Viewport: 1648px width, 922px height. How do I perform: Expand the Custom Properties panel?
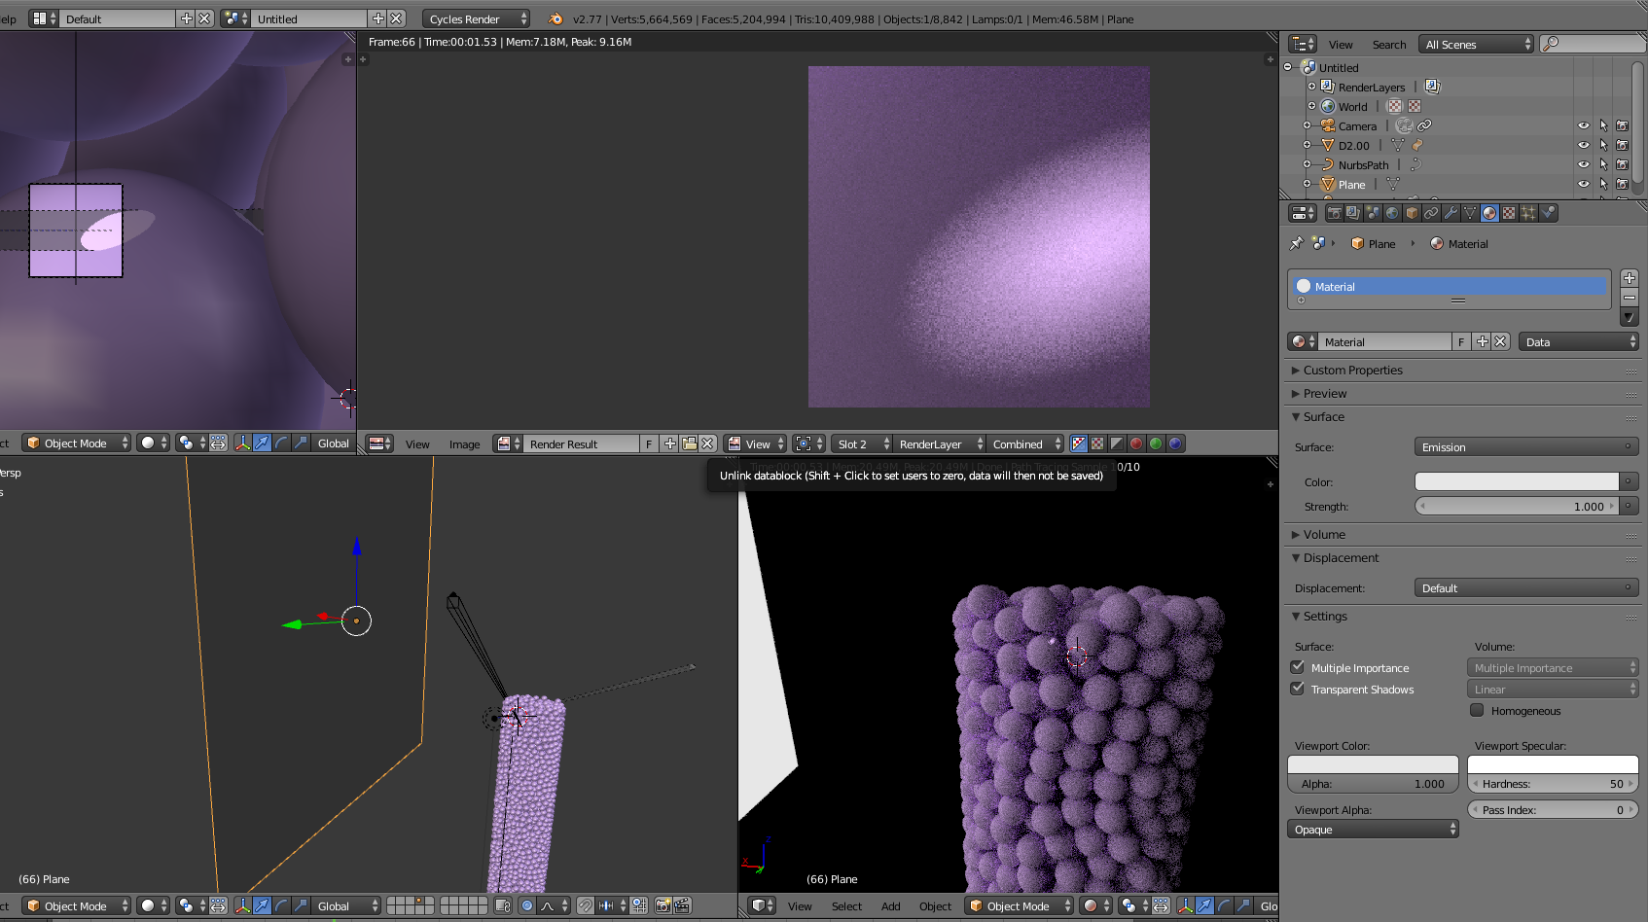click(1352, 370)
